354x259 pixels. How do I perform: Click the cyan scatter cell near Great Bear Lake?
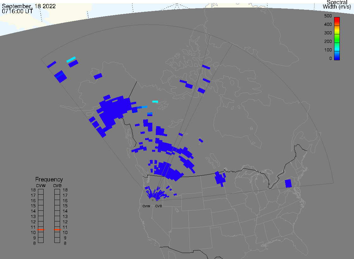pyautogui.click(x=155, y=102)
